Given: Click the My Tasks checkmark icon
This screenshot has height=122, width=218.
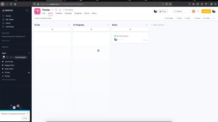Looking at the screenshot, I should pyautogui.click(x=3, y=20).
